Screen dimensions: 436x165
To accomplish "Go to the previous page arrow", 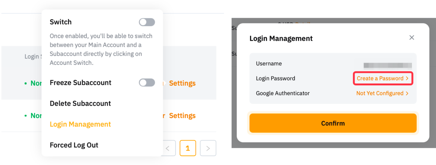I will (x=168, y=148).
